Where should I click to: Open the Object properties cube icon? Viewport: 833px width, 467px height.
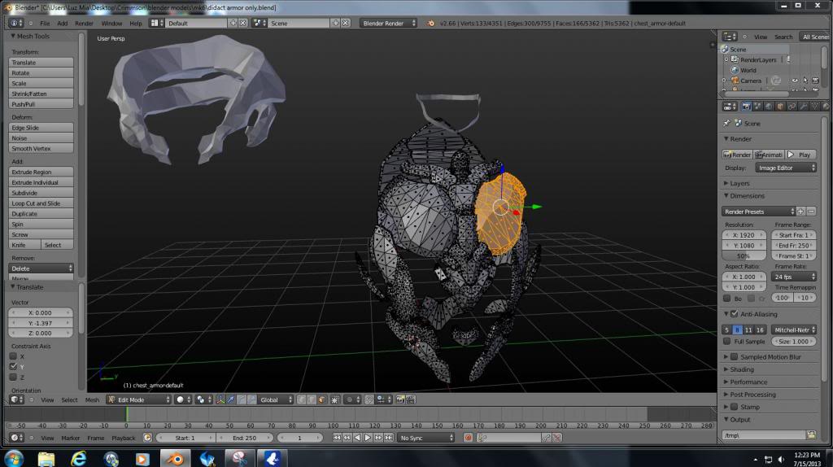780,107
